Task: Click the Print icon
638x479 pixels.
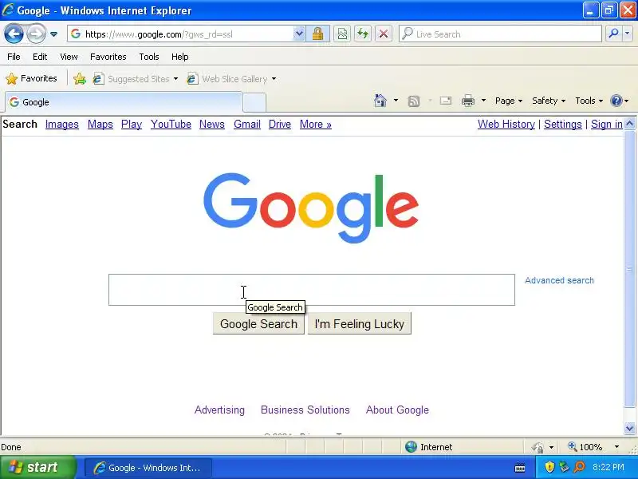Action: tap(468, 101)
